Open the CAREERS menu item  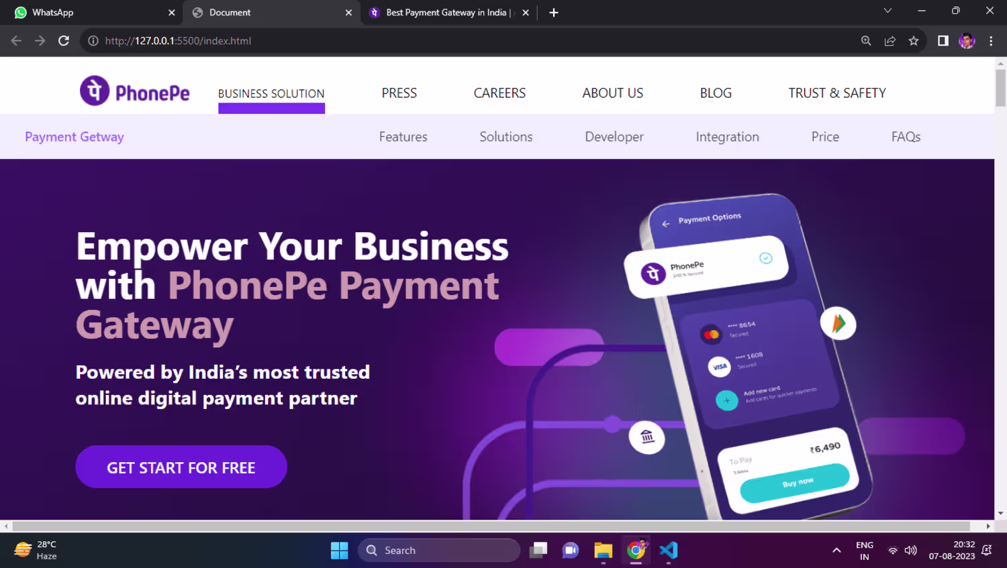(x=499, y=93)
